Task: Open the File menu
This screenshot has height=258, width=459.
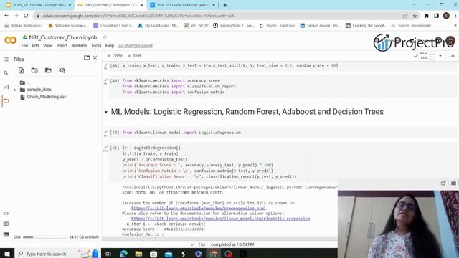Action: [24, 46]
